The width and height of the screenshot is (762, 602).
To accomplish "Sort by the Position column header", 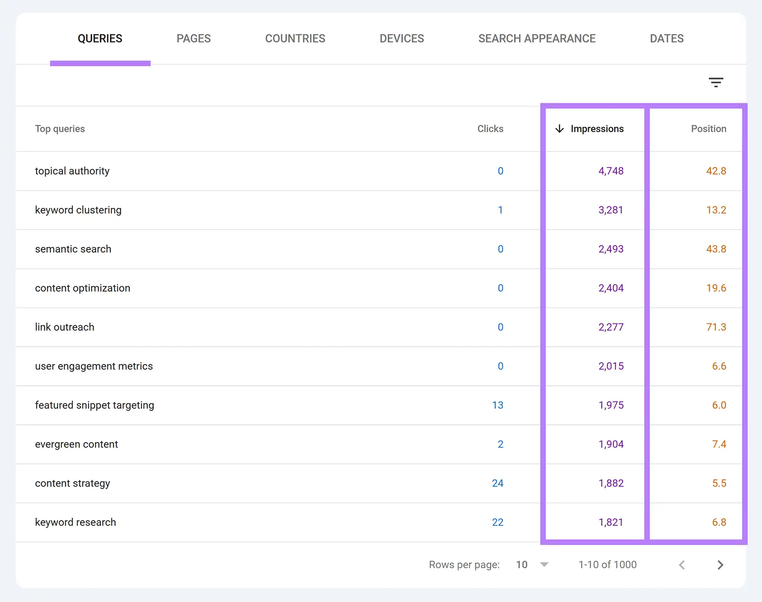I will 709,129.
